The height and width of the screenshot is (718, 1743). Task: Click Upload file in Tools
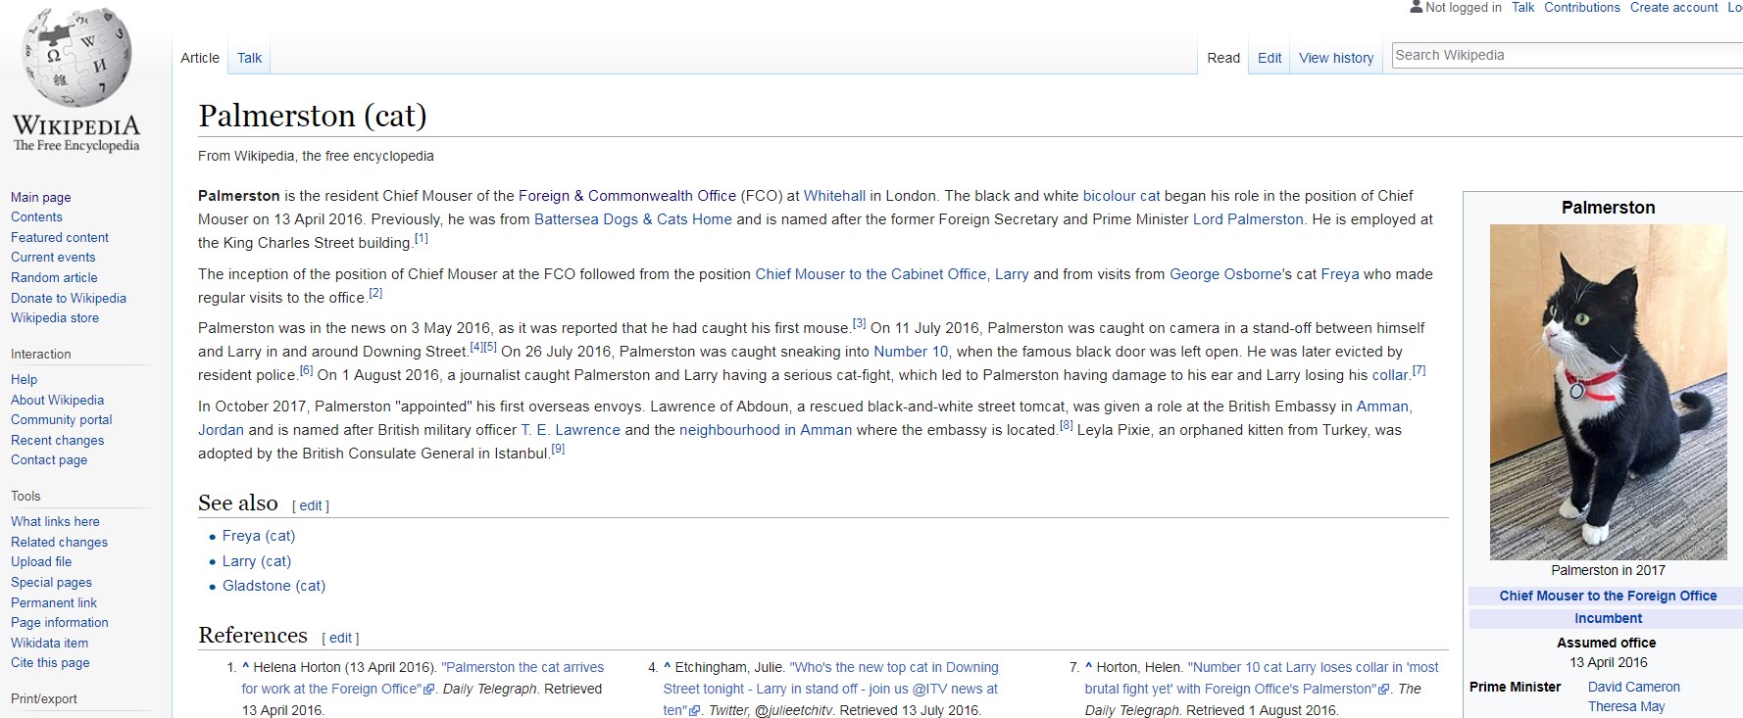click(41, 561)
